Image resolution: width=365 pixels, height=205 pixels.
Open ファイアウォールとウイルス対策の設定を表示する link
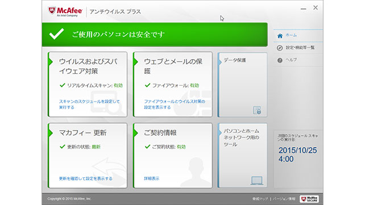175,104
